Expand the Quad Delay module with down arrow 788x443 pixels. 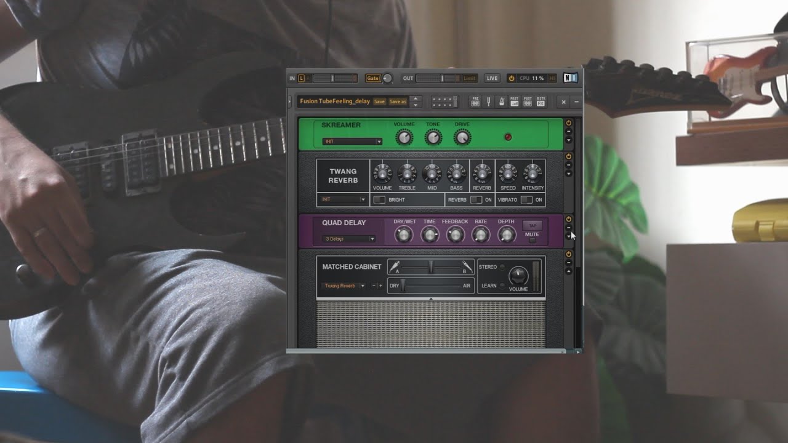click(x=568, y=236)
